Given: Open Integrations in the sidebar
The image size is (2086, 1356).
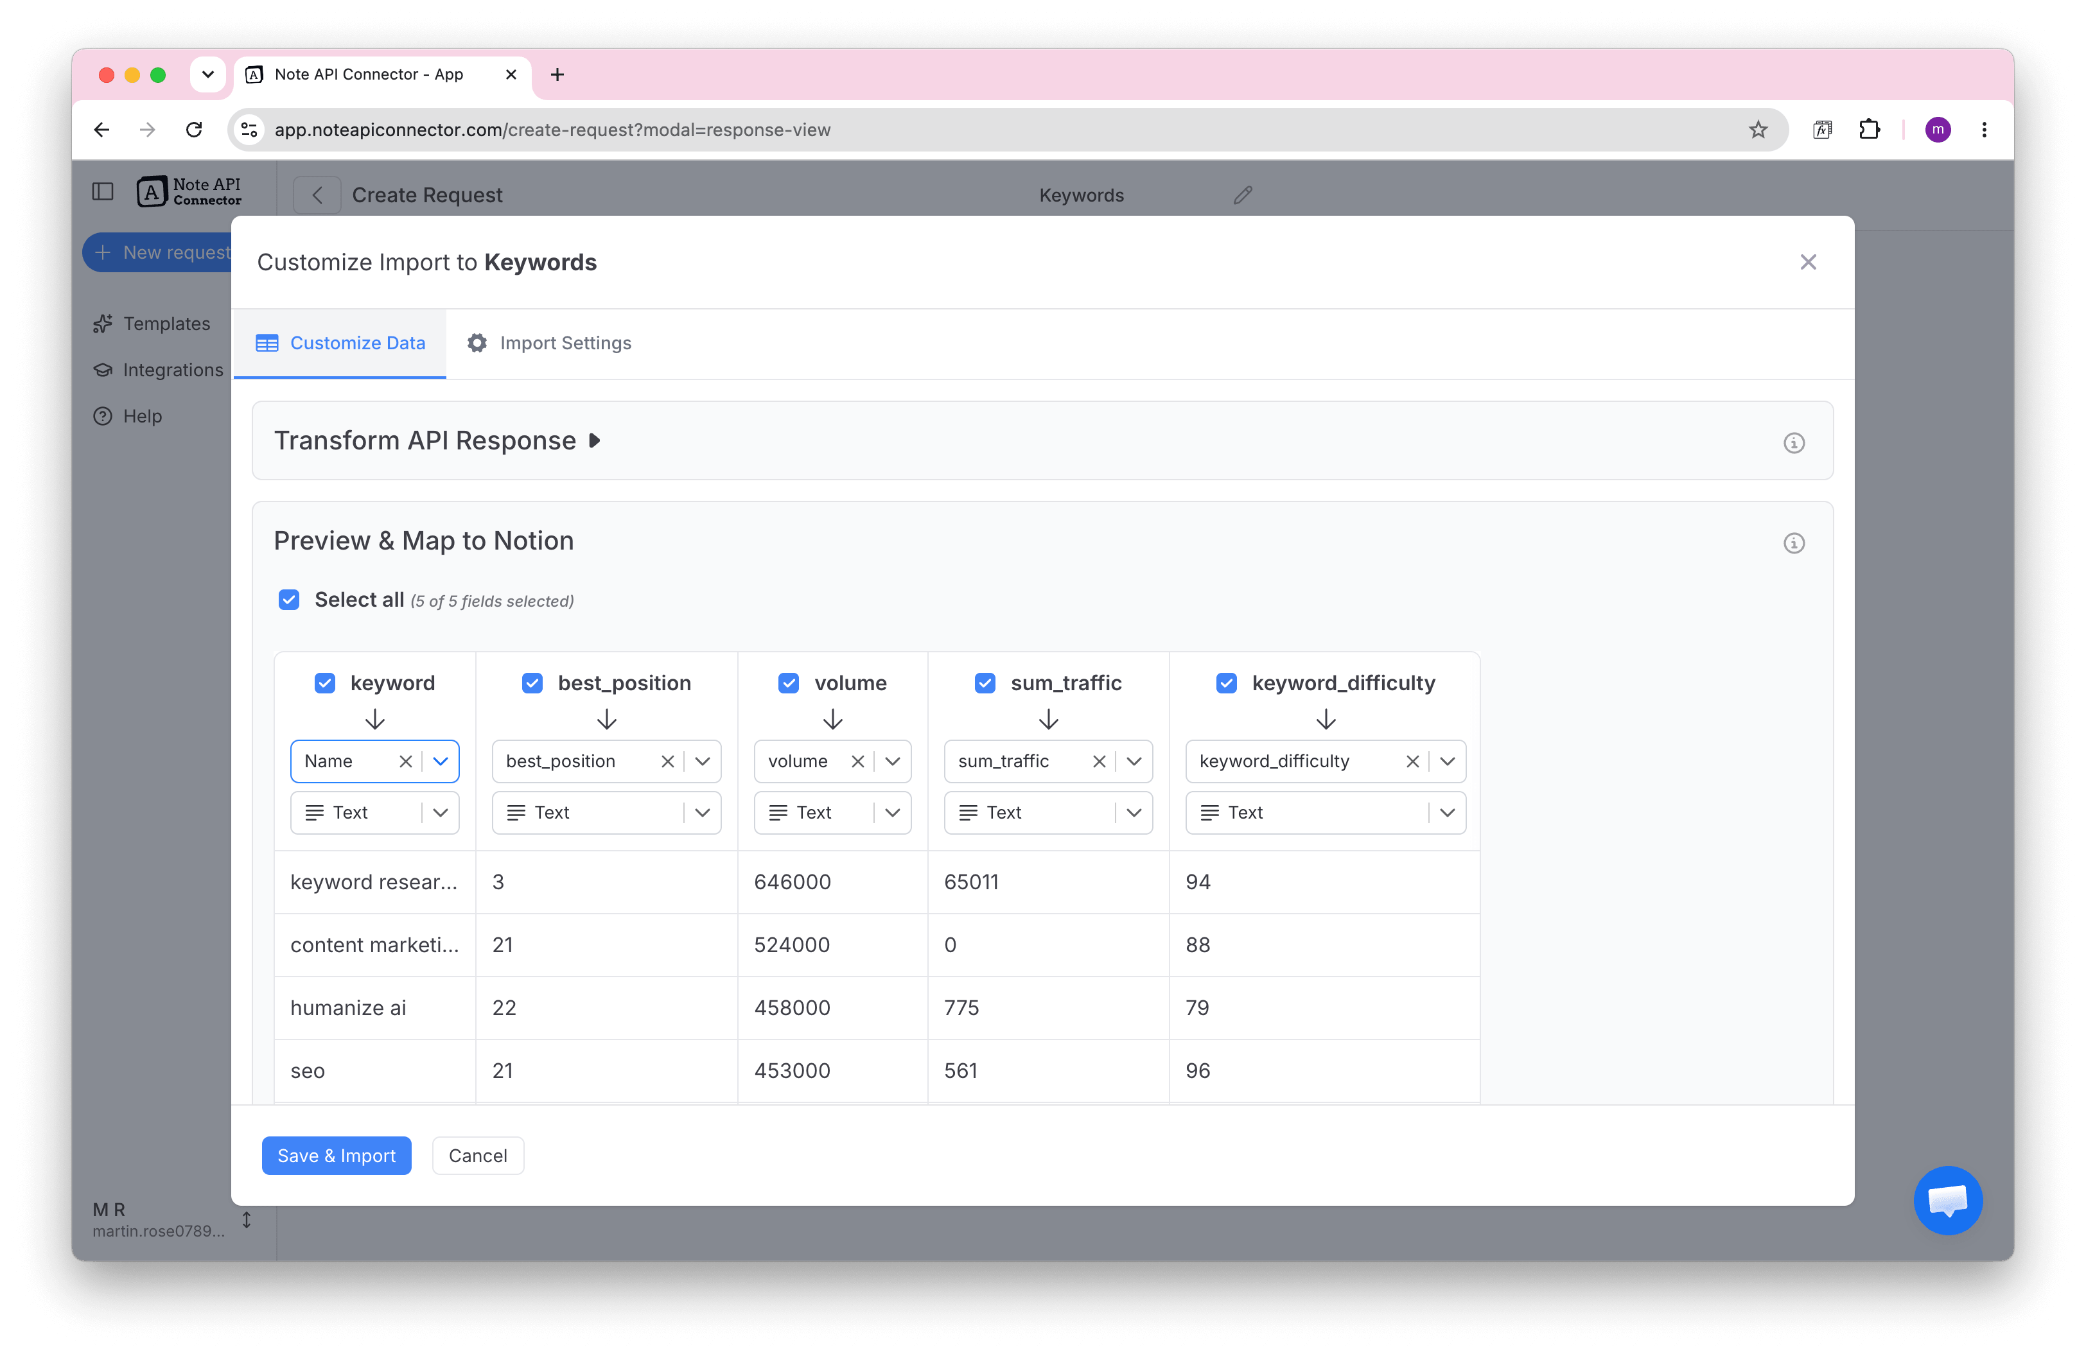Looking at the screenshot, I should point(158,370).
